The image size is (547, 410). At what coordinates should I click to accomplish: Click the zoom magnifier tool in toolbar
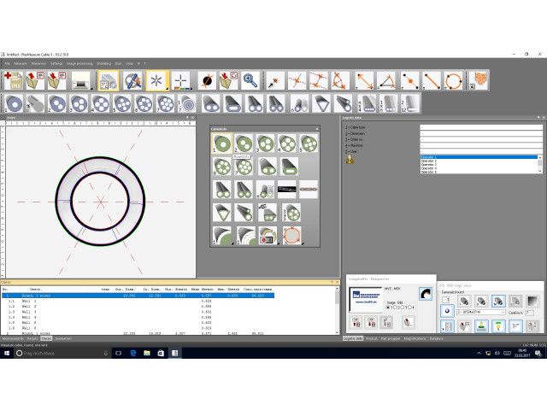(250, 81)
